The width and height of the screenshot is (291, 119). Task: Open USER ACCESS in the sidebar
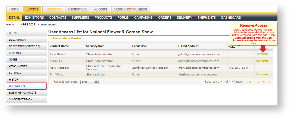(x=27, y=86)
